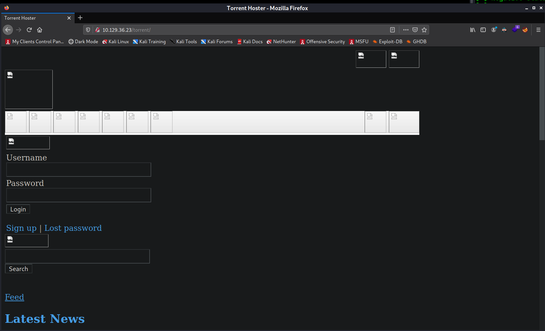The width and height of the screenshot is (545, 331).
Task: Click the Login button
Action: coord(18,209)
